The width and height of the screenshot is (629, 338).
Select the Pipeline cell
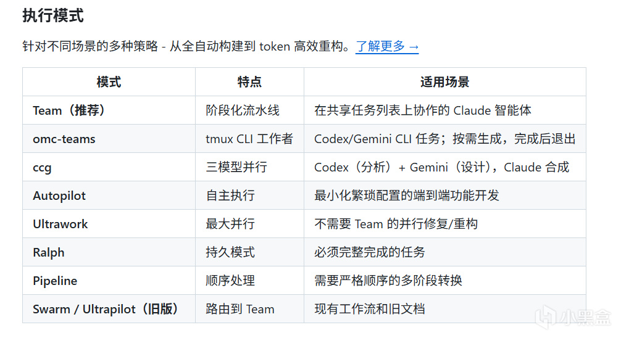109,281
